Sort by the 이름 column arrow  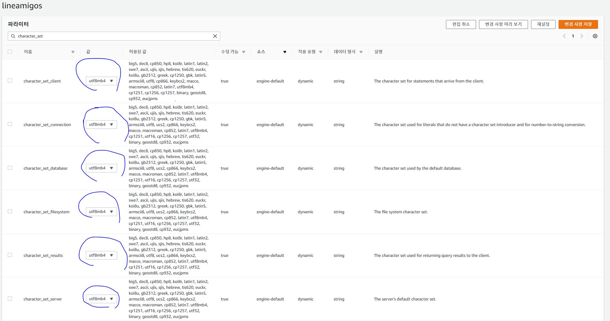[73, 52]
